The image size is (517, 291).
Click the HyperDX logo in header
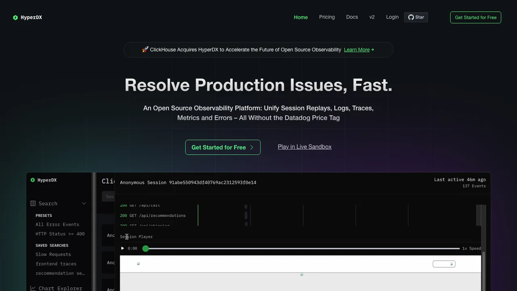(27, 17)
